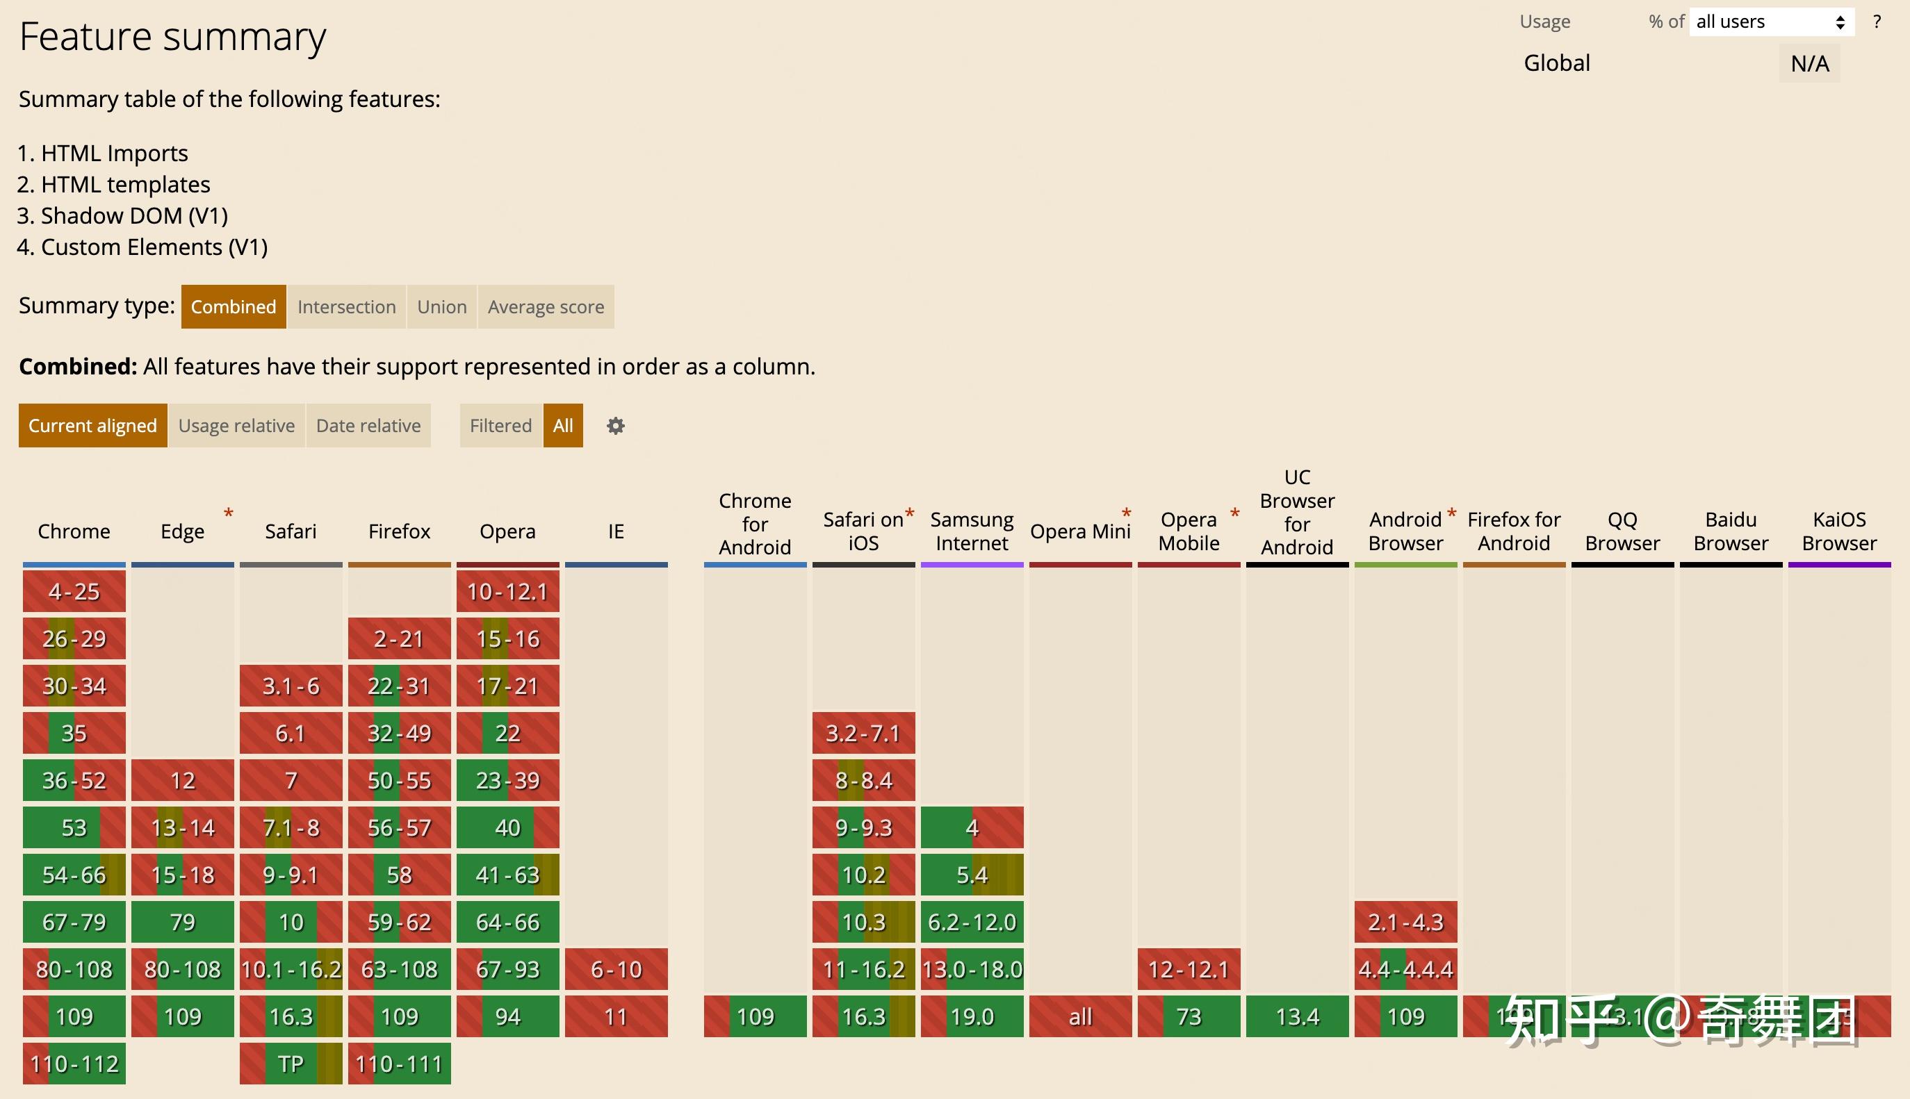Click Edge version 79 cell
The image size is (1910, 1099).
click(183, 923)
